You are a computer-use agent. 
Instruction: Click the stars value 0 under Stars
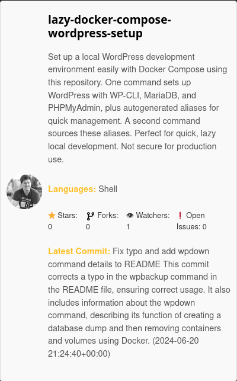[50, 227]
